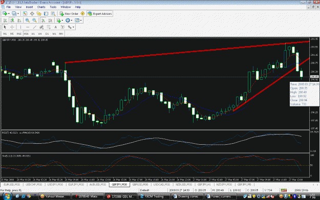Open the Strategy Tester icon

coord(53,14)
